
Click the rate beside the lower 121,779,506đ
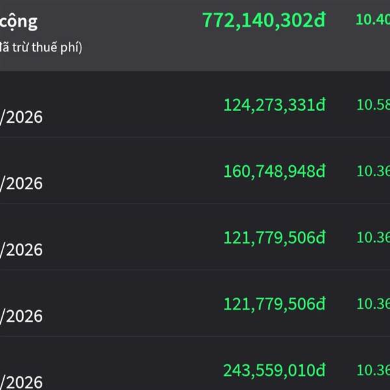click(x=373, y=304)
